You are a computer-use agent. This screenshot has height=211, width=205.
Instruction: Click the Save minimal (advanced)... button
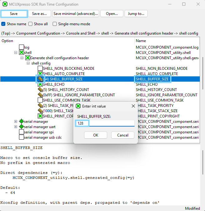(x=75, y=14)
